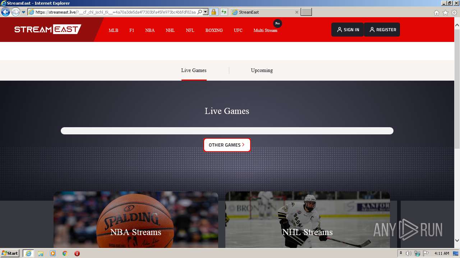Launch Chrome from the taskbar

point(65,253)
